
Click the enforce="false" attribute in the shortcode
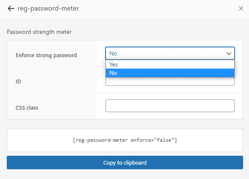coord(153,140)
